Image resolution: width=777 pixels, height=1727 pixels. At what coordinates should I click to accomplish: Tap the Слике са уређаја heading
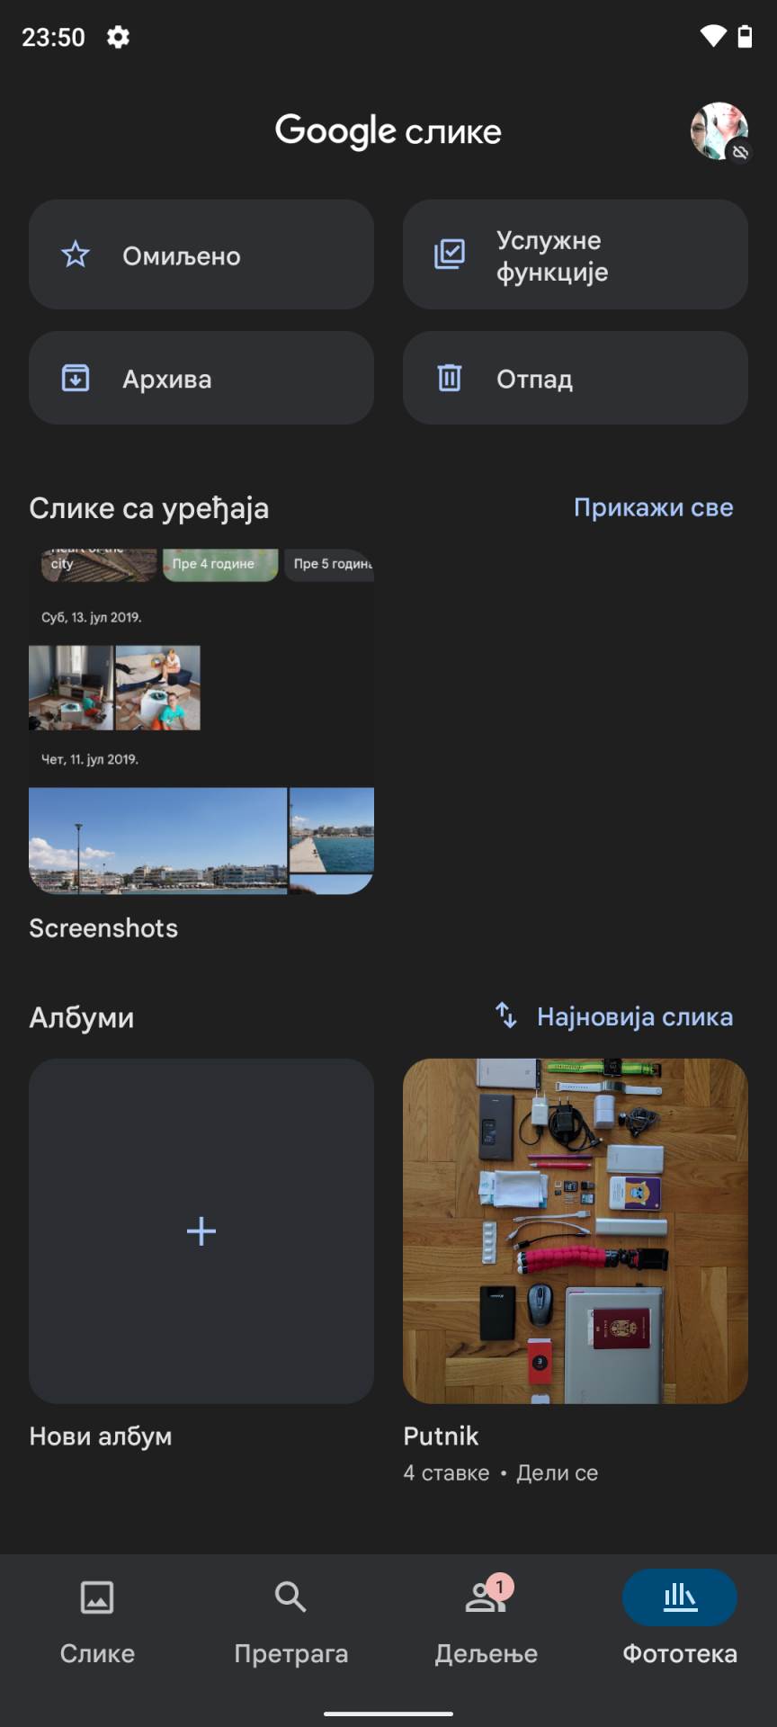[x=149, y=508]
